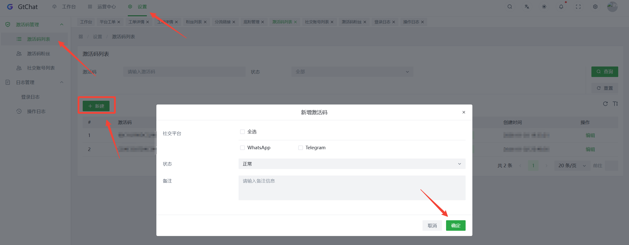Click the search icon in top bar
This screenshot has height=245, width=629.
coord(509,7)
